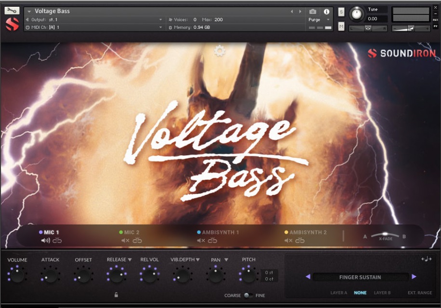441x308 pixels.
Task: Expand the RELEASE dropdown arrow
Action: pos(130,260)
